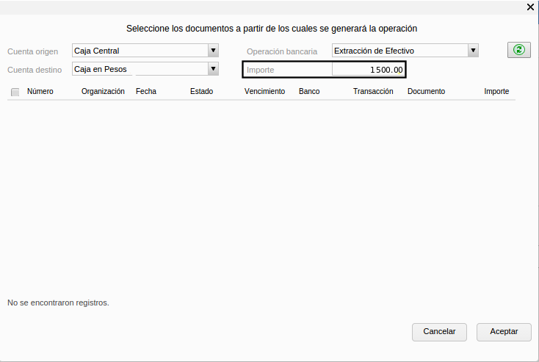Click the green refresh icon button
Screen dimensions: 539x362
point(518,50)
